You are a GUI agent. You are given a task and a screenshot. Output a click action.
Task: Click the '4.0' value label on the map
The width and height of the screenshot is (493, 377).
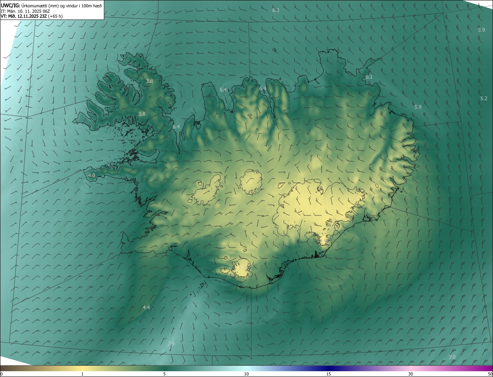[92, 175]
